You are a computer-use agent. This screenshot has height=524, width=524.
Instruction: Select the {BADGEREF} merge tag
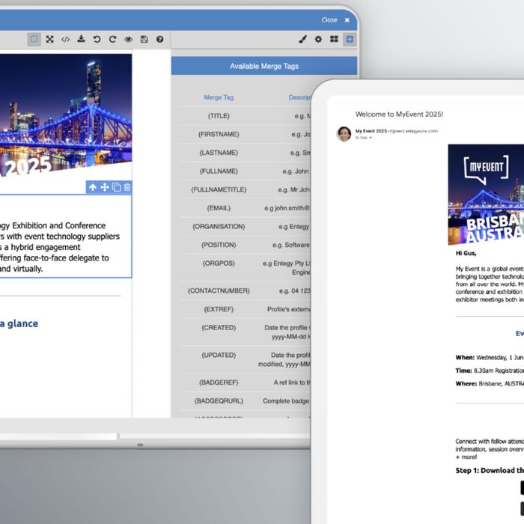click(x=219, y=383)
